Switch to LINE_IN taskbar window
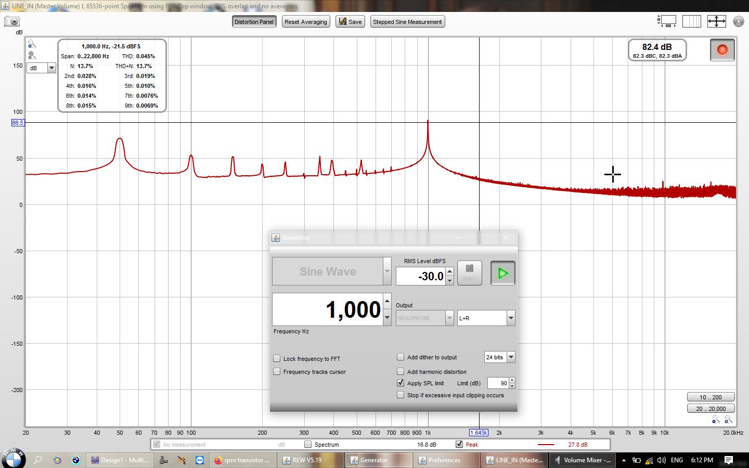The image size is (749, 468). click(x=515, y=460)
